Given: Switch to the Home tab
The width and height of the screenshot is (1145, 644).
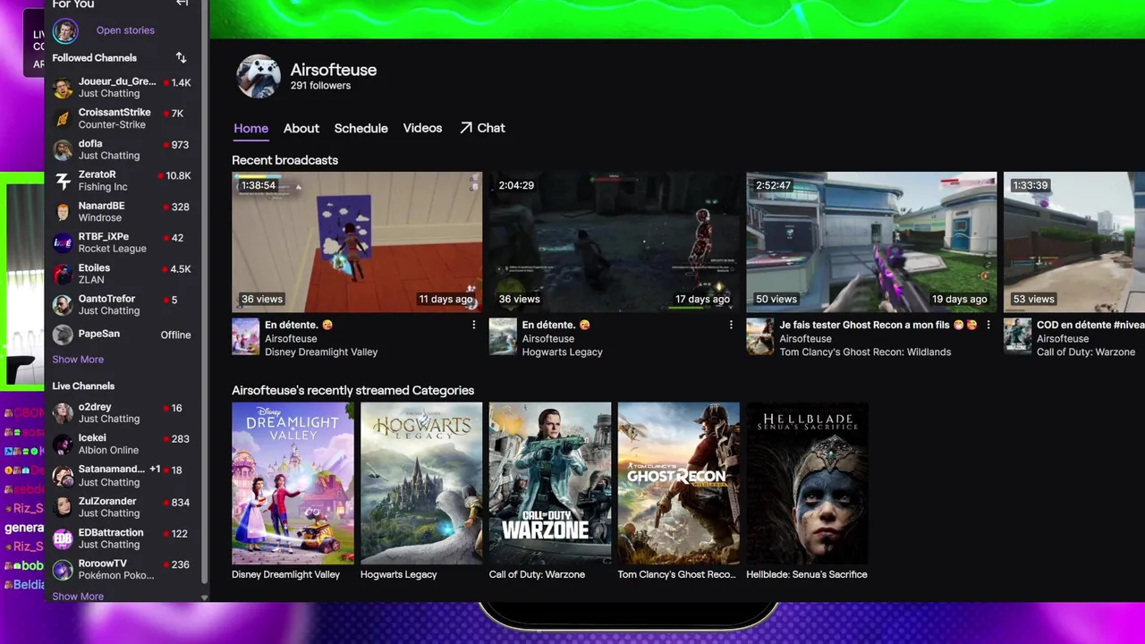Looking at the screenshot, I should [x=250, y=129].
